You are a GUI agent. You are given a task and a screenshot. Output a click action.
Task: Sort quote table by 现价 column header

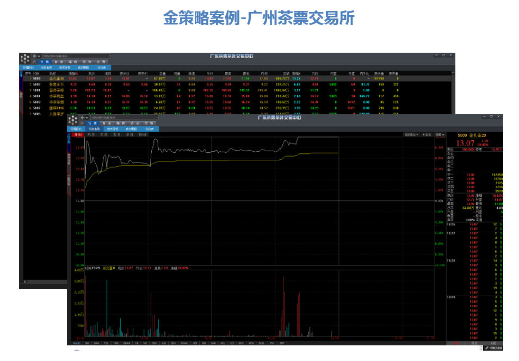pos(91,73)
